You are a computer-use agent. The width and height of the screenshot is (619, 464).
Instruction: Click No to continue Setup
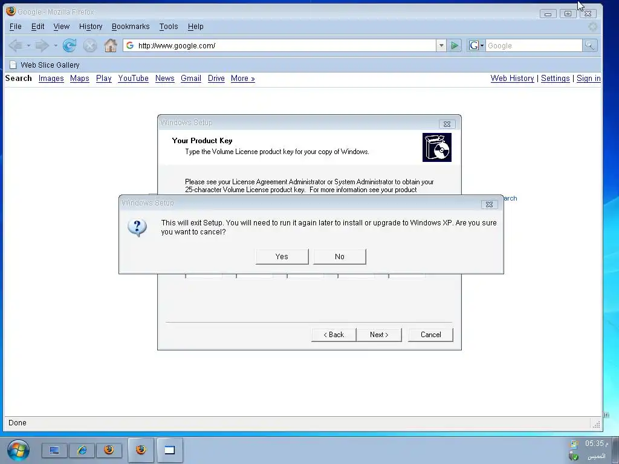[340, 256]
